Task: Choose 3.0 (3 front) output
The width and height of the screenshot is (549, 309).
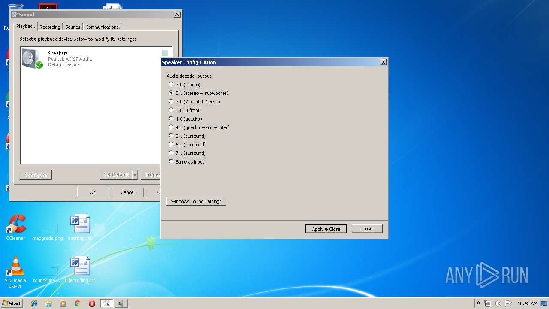Action: pyautogui.click(x=171, y=110)
